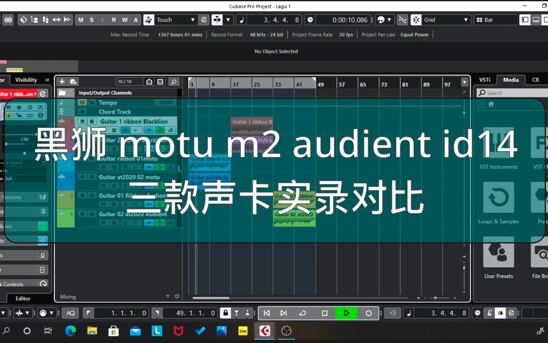Open the Auto-Scroll options dropdown arrow
548x343 pixels.
(228, 20)
